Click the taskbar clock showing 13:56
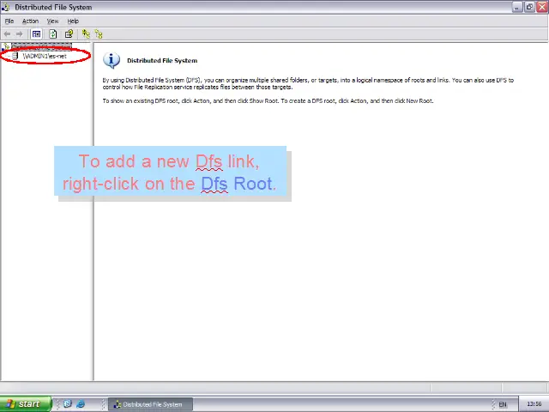This screenshot has width=549, height=412. [534, 404]
